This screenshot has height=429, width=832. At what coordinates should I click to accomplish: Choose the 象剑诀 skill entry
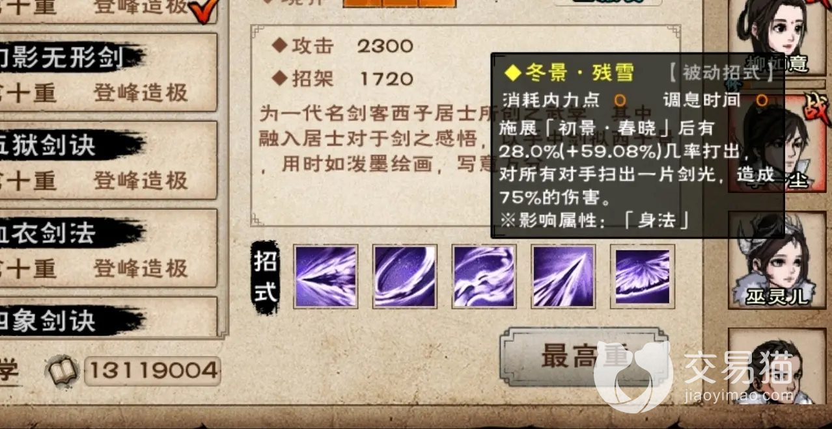coord(107,317)
